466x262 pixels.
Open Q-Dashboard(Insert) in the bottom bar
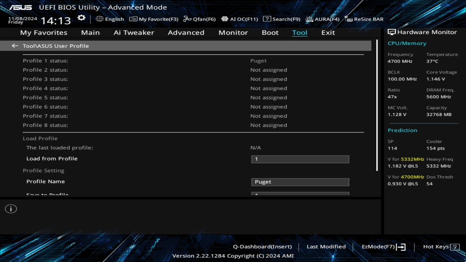(262, 247)
